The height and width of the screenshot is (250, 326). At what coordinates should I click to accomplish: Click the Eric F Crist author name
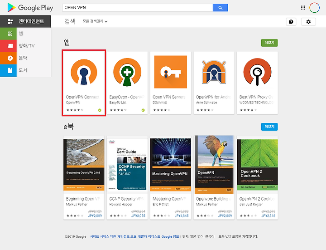(x=161, y=204)
